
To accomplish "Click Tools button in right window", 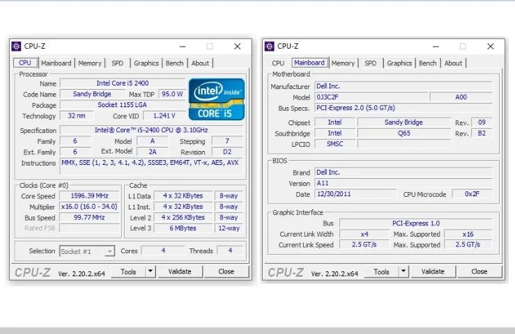I will point(381,271).
